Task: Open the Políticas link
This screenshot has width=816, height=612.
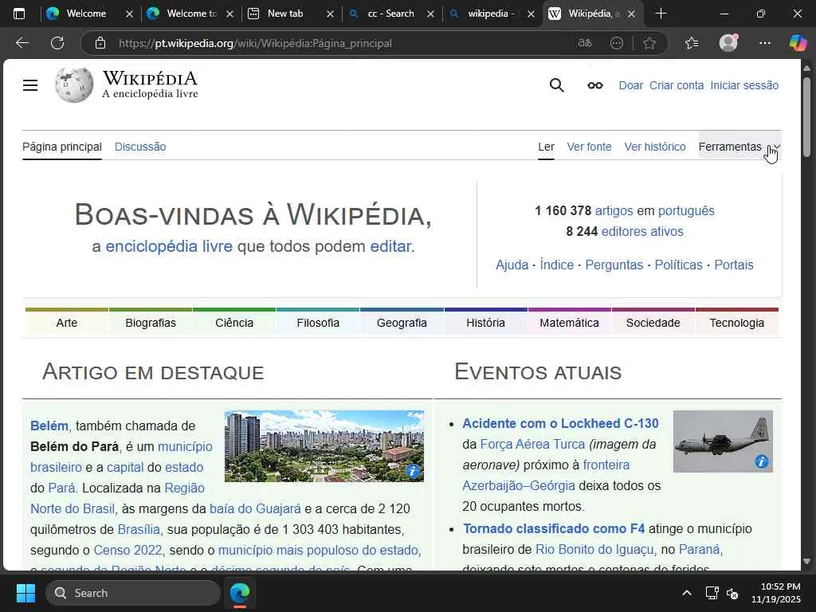Action: (679, 265)
